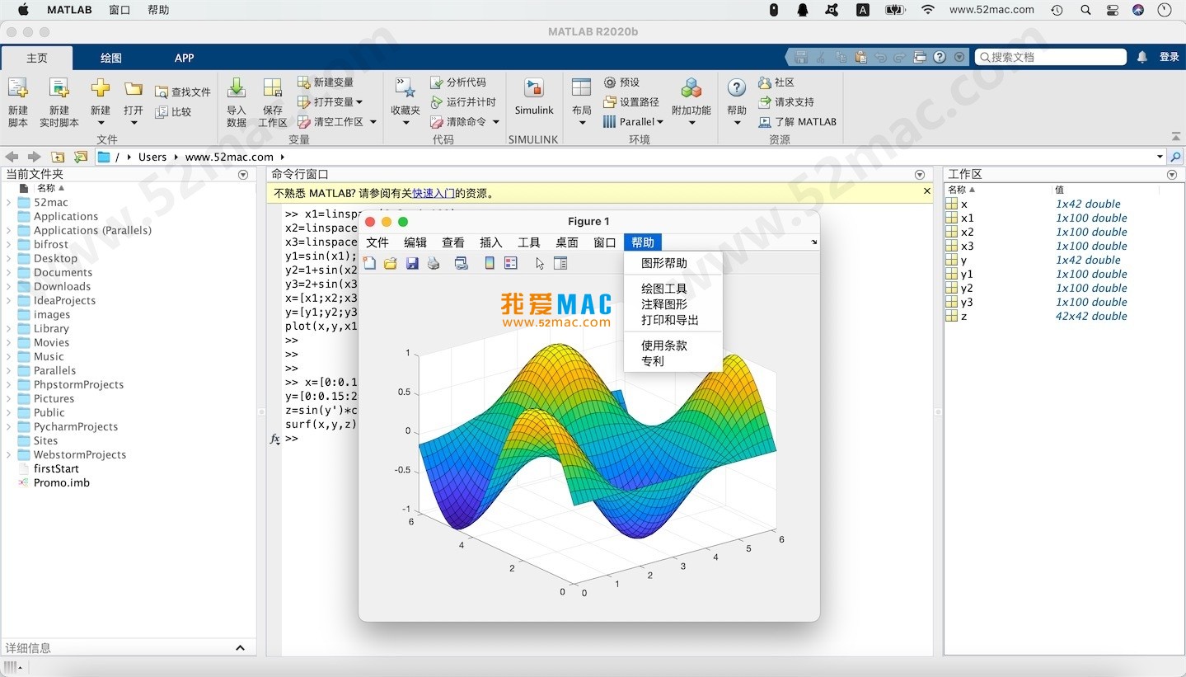
Task: Click the folder search magnifier icon
Action: pyautogui.click(x=1176, y=157)
